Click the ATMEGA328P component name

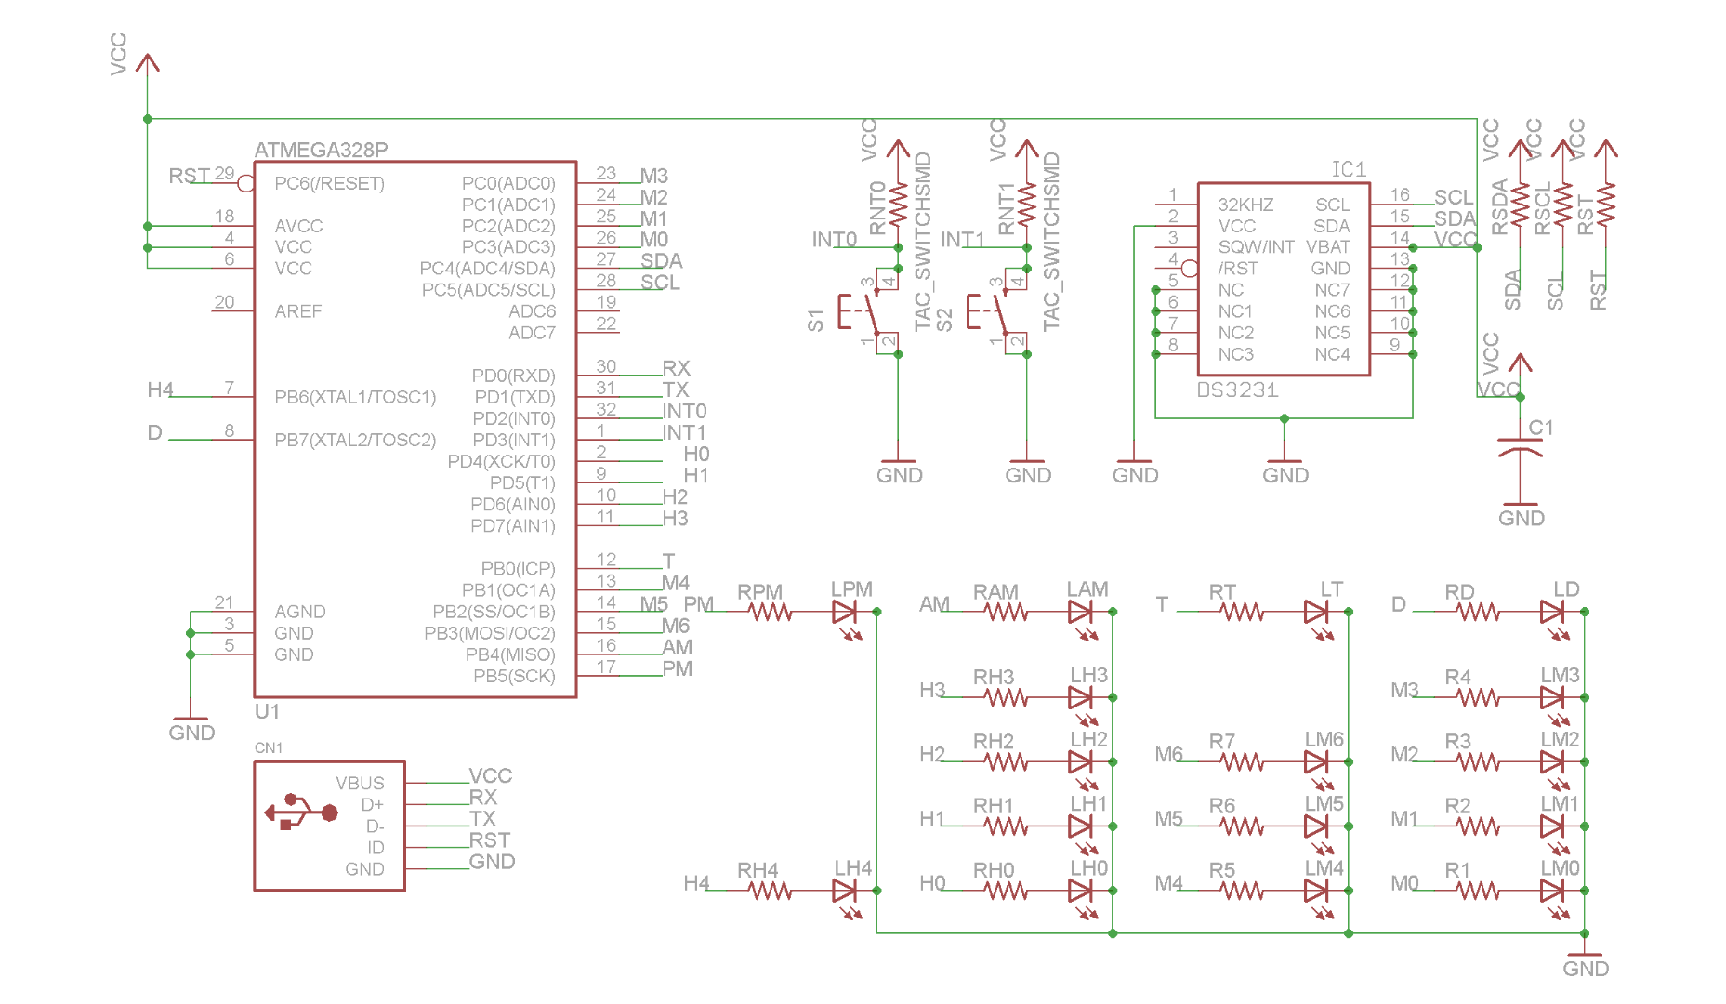tap(322, 150)
